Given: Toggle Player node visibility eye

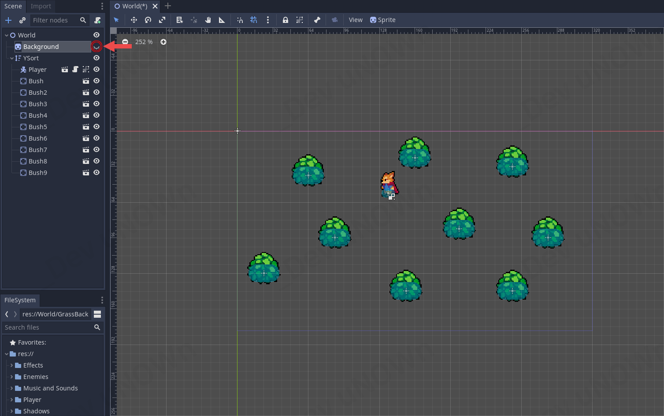Looking at the screenshot, I should 96,69.
